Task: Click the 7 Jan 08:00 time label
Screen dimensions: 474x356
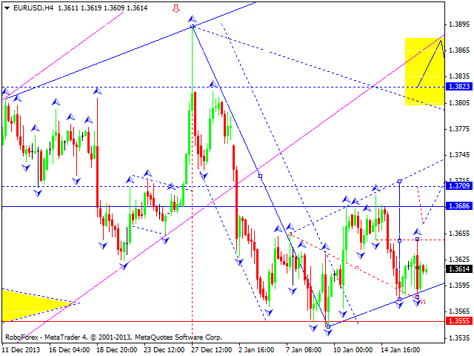Action: pos(304,349)
